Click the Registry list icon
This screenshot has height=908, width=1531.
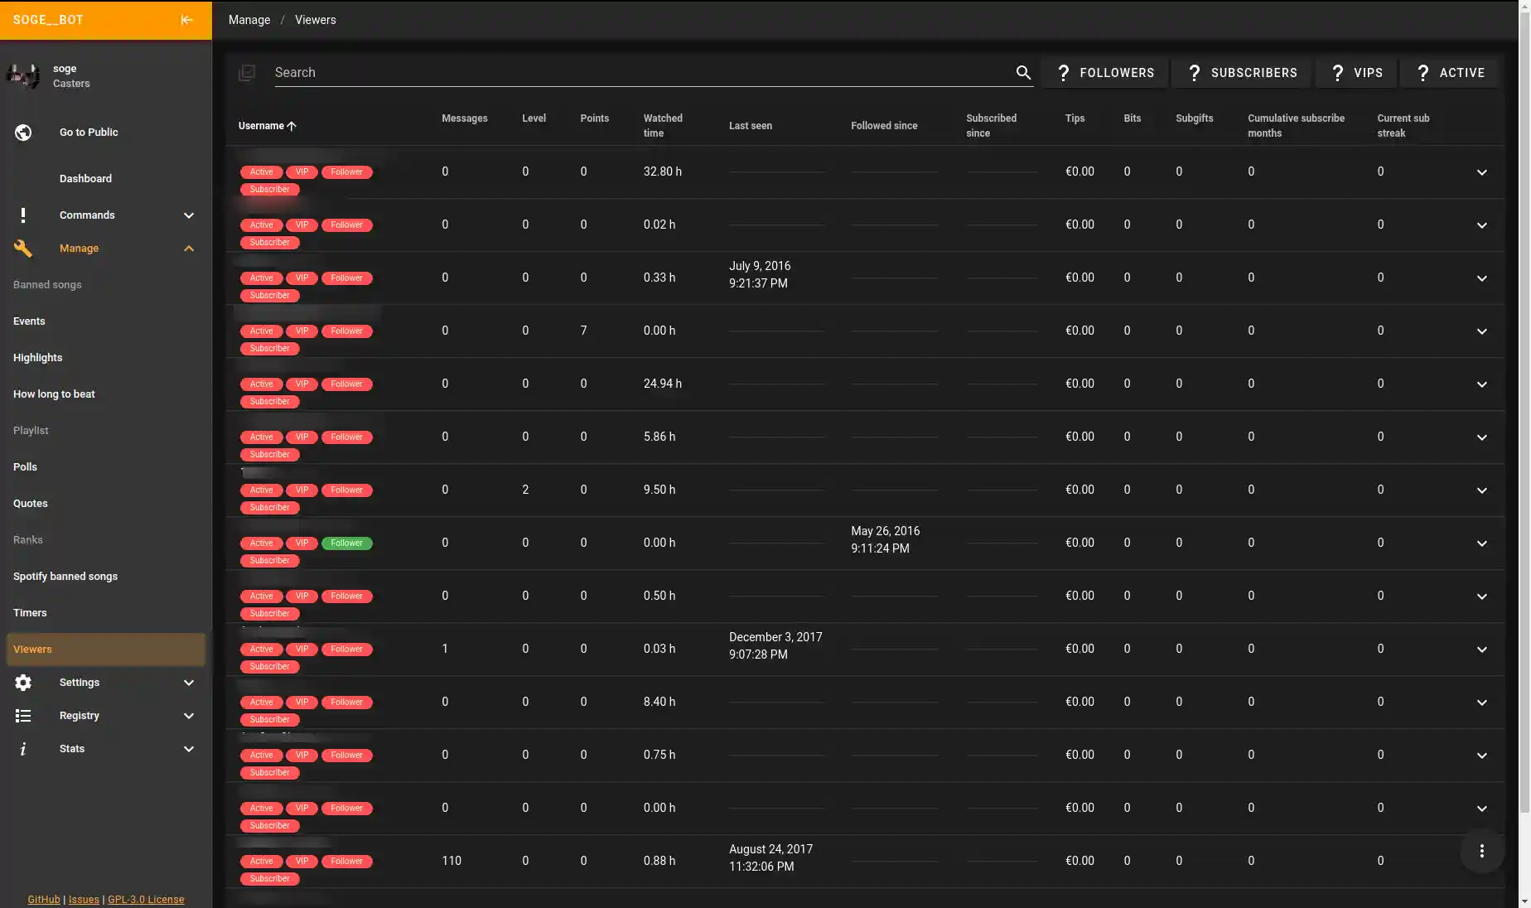point(23,716)
